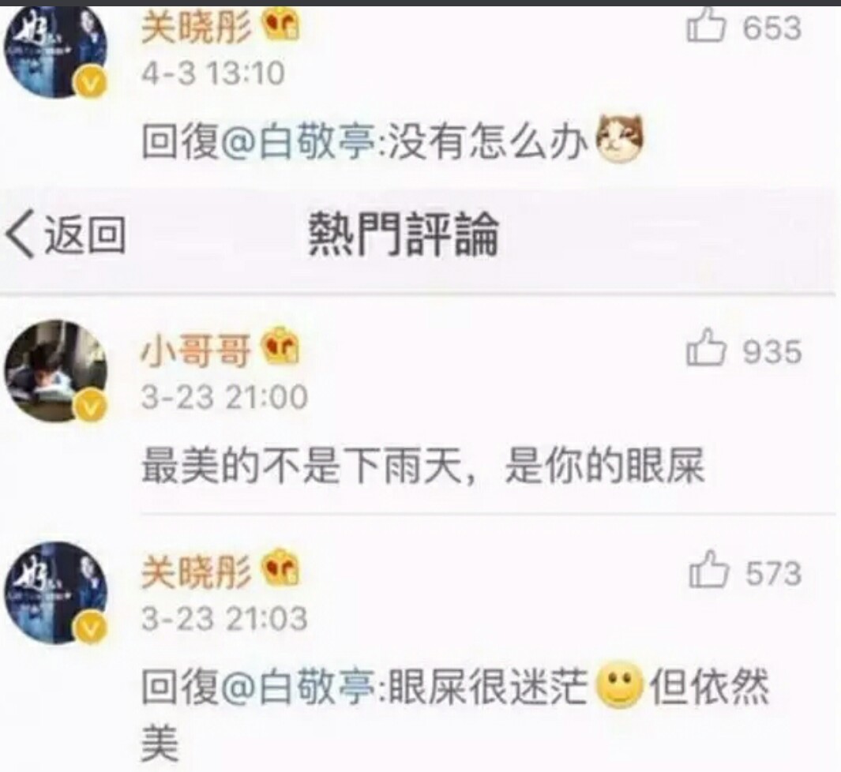
Task: Tap the back chevron next to 返回
Action: [x=21, y=234]
